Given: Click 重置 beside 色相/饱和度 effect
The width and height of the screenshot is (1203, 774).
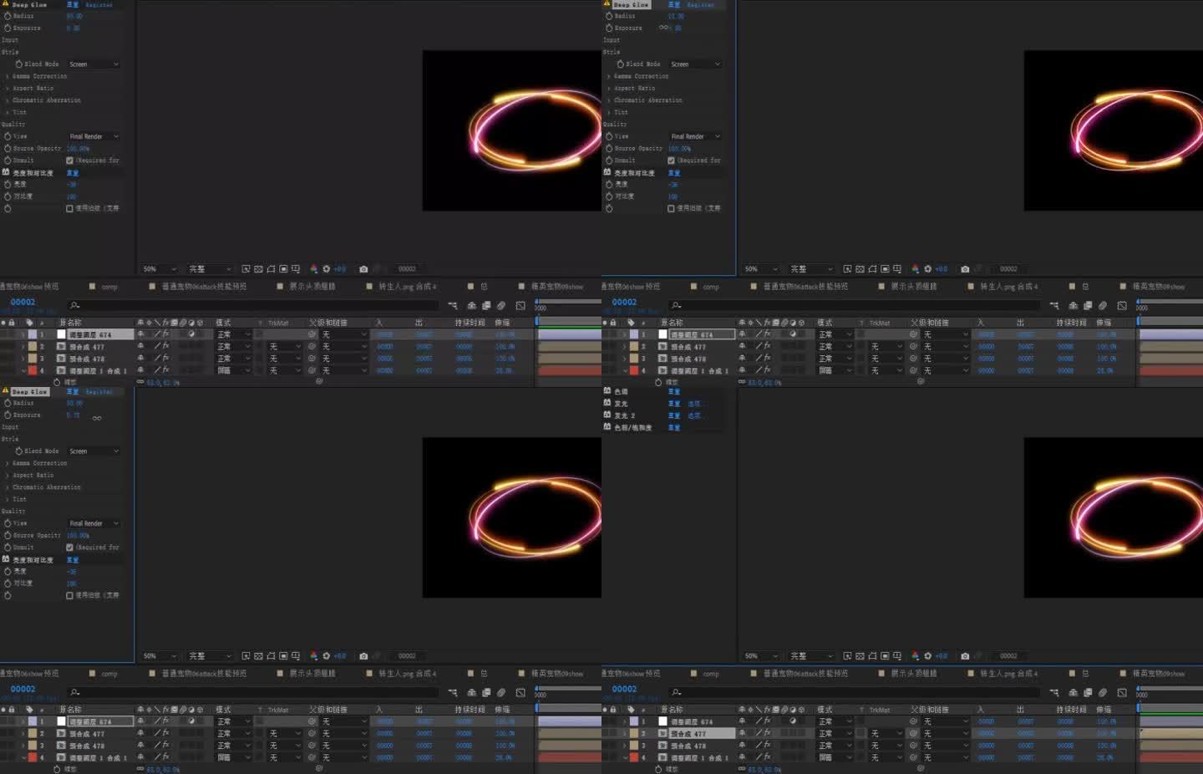Looking at the screenshot, I should point(674,428).
